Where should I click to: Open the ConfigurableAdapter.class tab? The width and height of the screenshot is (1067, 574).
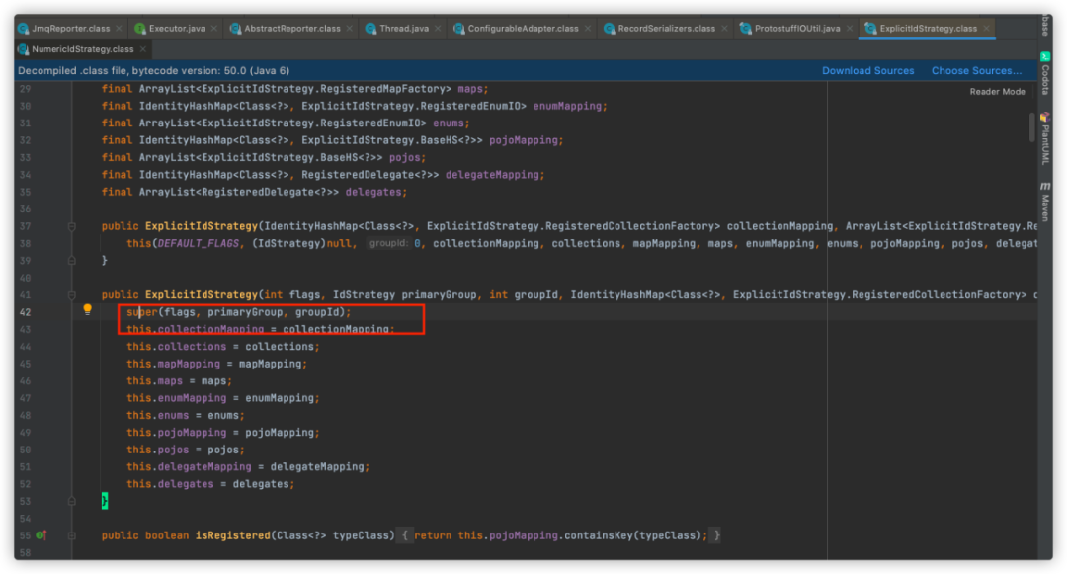(x=523, y=29)
